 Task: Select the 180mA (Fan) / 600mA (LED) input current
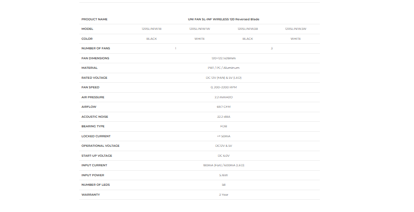(x=223, y=165)
